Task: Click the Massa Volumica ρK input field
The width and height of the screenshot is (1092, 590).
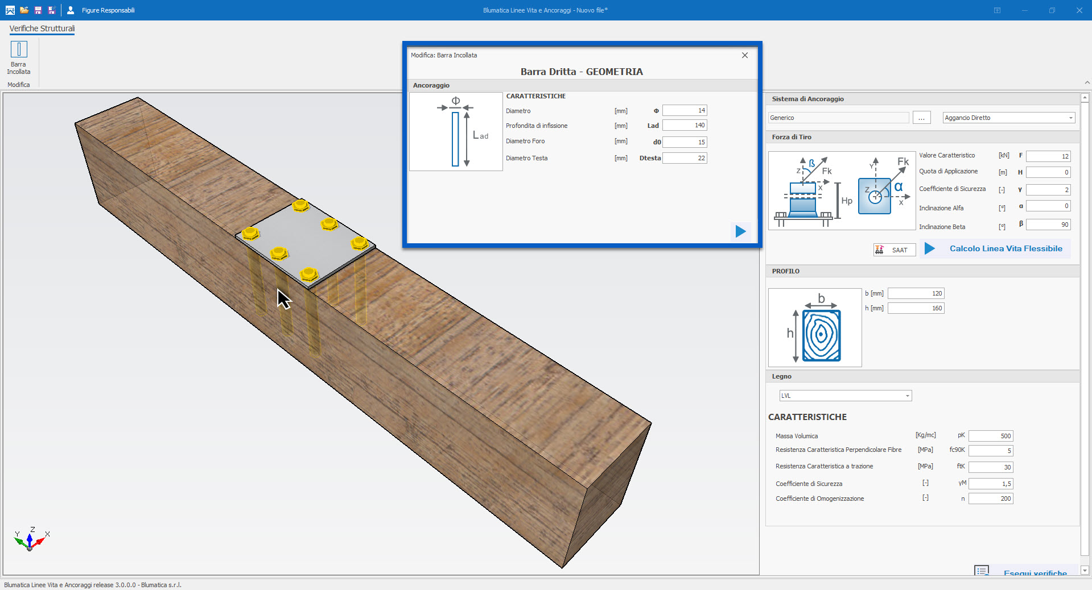Action: coord(990,436)
